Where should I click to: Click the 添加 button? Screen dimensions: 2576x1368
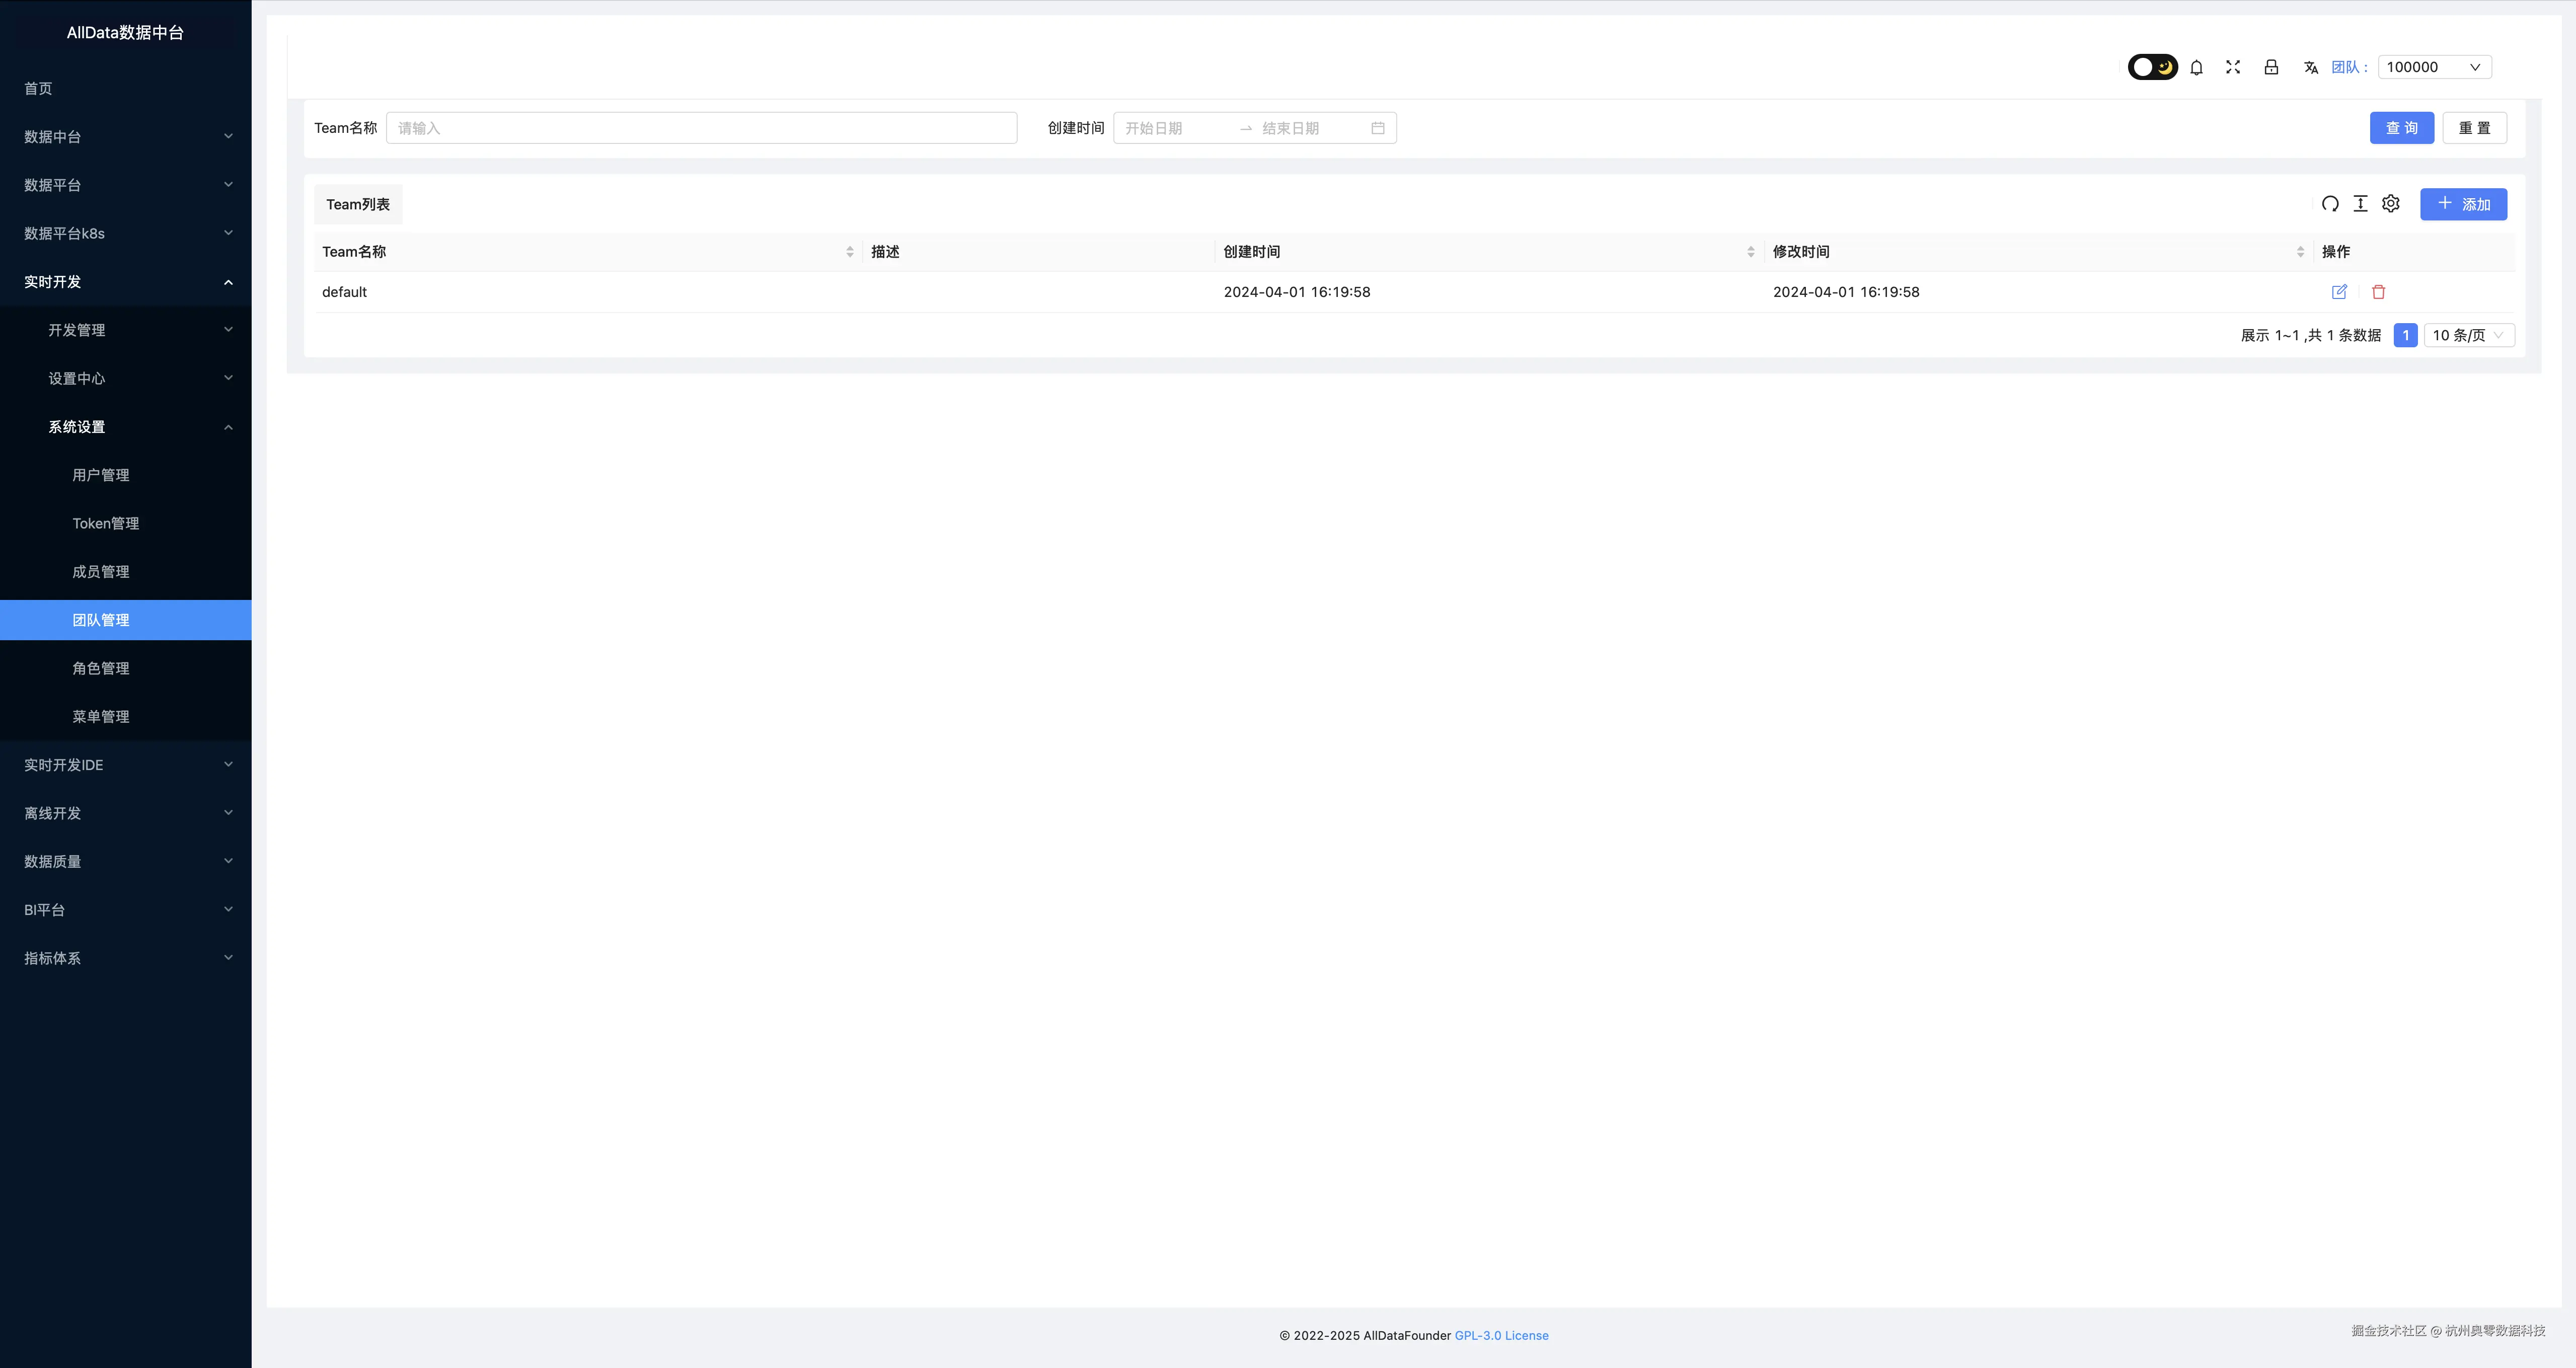point(2463,204)
